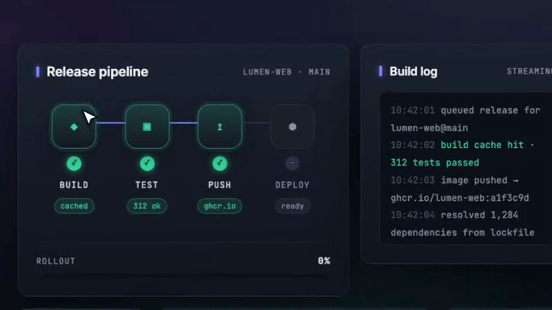The height and width of the screenshot is (310, 552).
Task: Click the '10:42:04 resolved 1,284' log line
Action: click(454, 215)
